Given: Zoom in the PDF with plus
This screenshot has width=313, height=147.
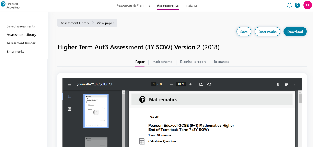Looking at the screenshot, I should tap(190, 84).
